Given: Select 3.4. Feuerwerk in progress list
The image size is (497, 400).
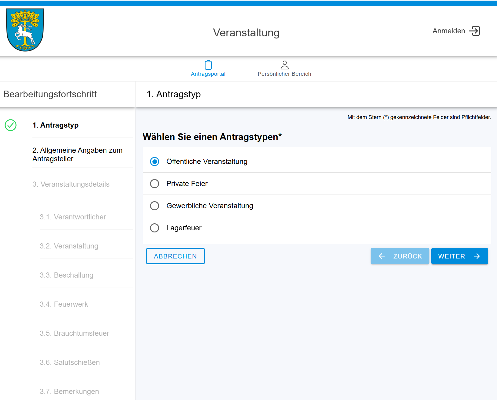Looking at the screenshot, I should click(64, 304).
